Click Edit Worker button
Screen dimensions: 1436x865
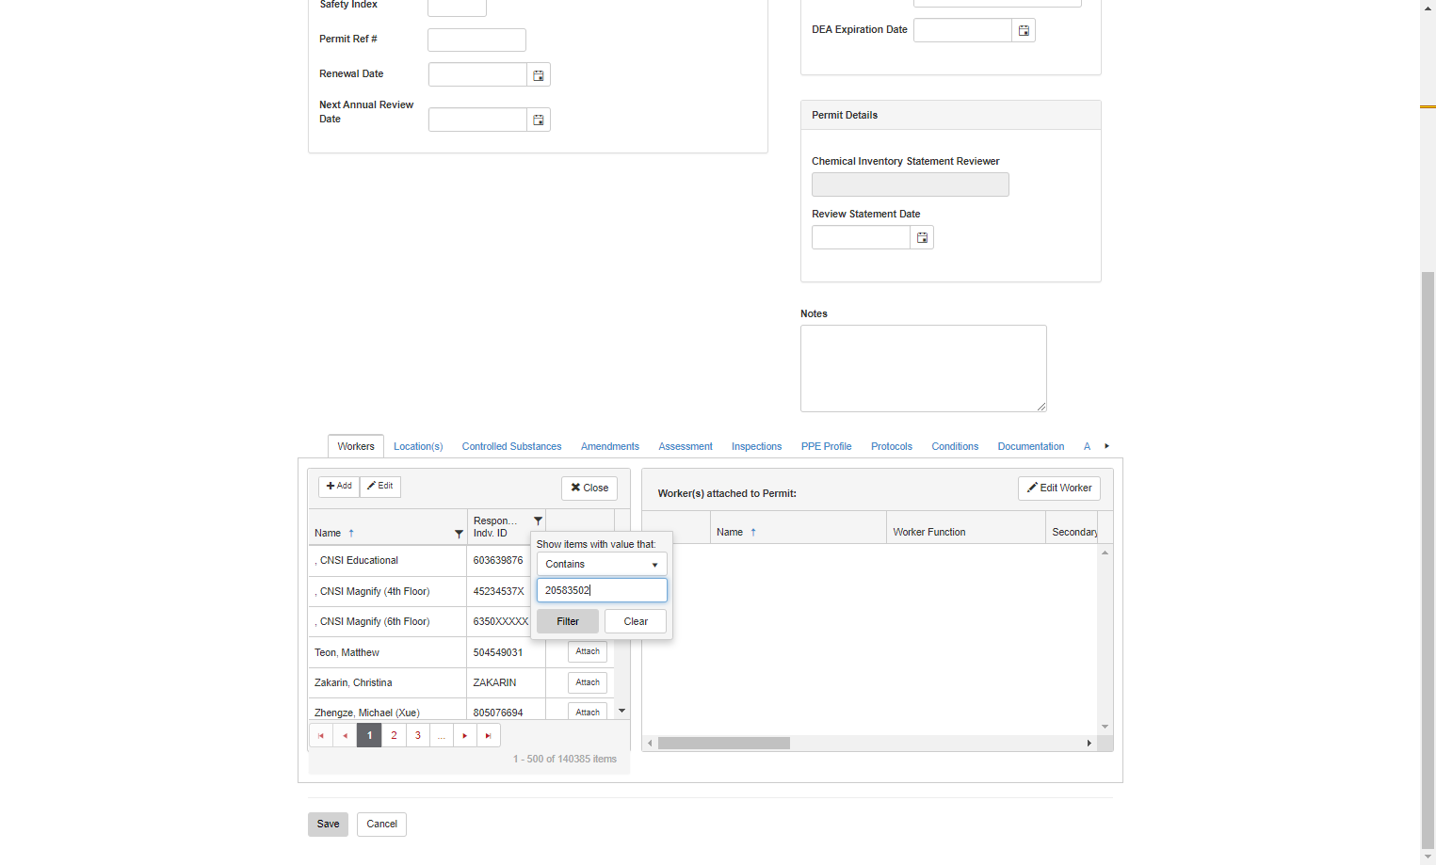point(1059,488)
